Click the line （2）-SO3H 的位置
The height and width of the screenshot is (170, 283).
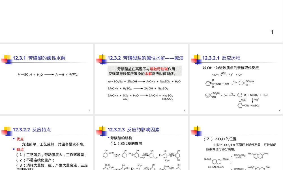pos(220,139)
